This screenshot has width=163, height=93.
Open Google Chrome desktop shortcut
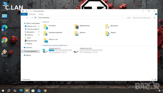point(5,42)
